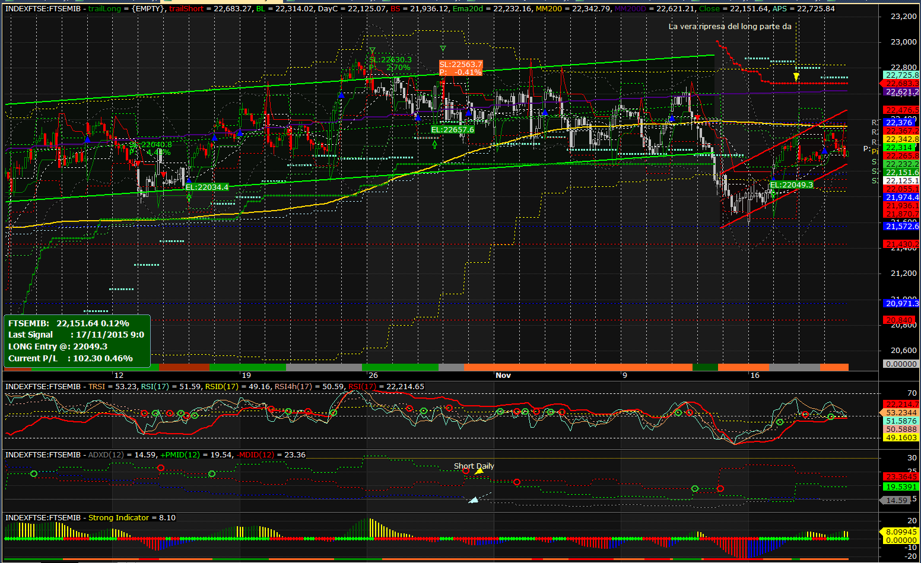The width and height of the screenshot is (921, 563).
Task: Click the yellow arrow beside Short Daily
Action: 478,472
